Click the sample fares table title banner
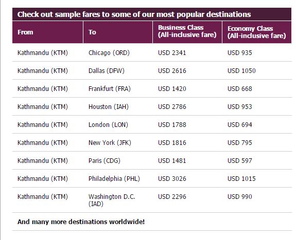 (x=152, y=14)
